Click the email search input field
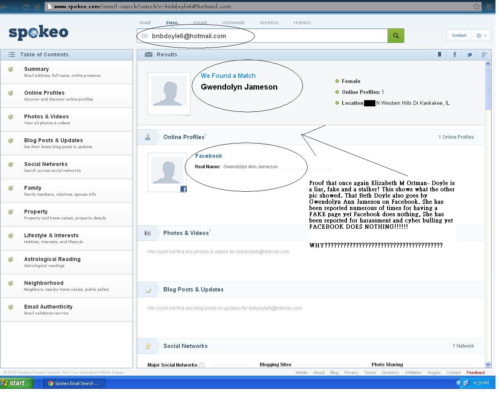Screen dimensions: 499x399 (x=262, y=36)
